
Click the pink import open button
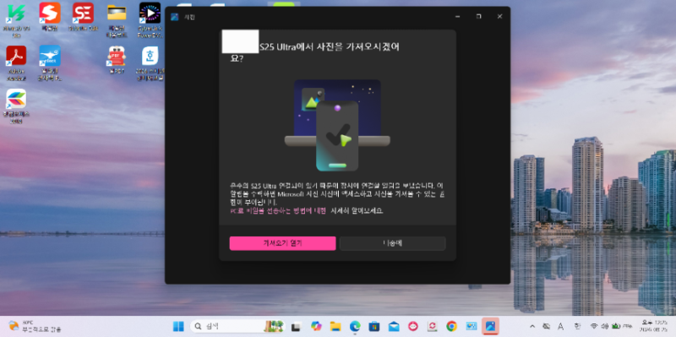[x=282, y=243]
